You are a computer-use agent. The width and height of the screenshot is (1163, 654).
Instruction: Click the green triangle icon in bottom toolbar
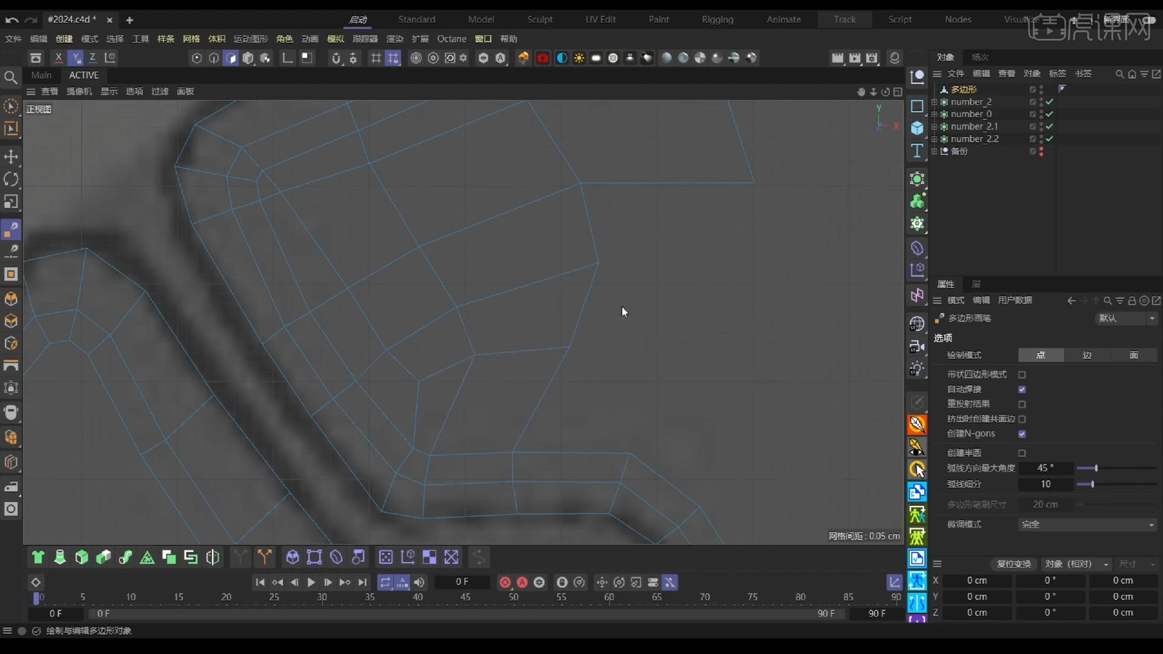tap(147, 557)
